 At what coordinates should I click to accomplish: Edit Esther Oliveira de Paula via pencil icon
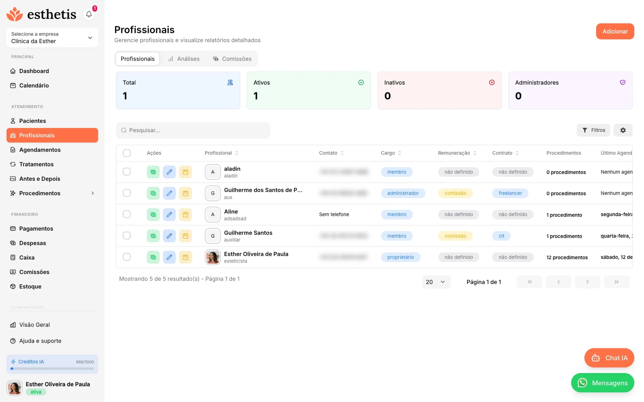tap(169, 257)
